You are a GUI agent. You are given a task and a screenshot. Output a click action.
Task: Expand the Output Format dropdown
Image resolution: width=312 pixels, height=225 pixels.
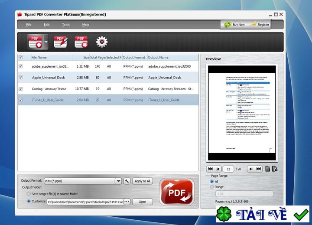click(118, 181)
